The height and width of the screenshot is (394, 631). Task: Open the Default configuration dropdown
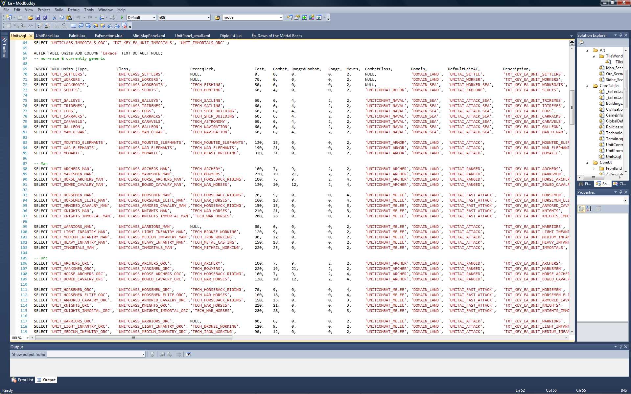(154, 17)
